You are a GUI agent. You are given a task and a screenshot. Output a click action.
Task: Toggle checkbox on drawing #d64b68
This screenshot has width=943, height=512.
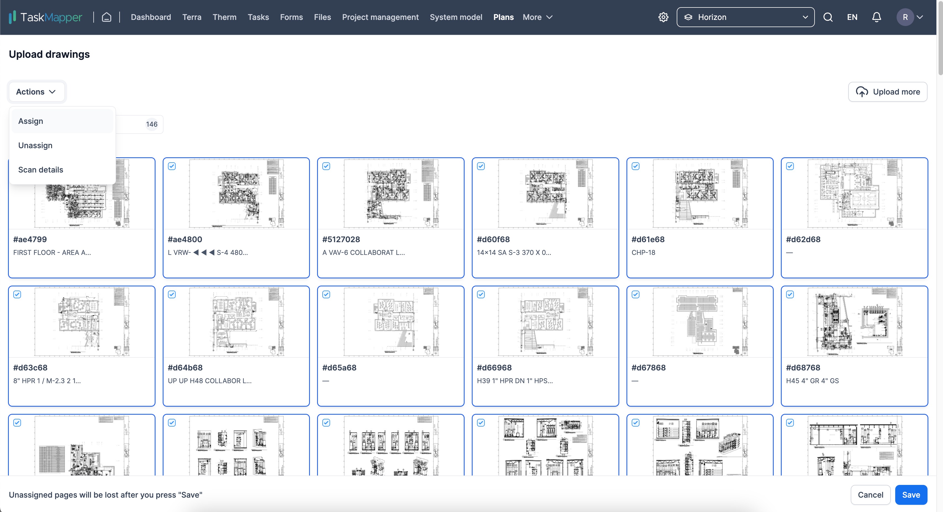tap(172, 294)
